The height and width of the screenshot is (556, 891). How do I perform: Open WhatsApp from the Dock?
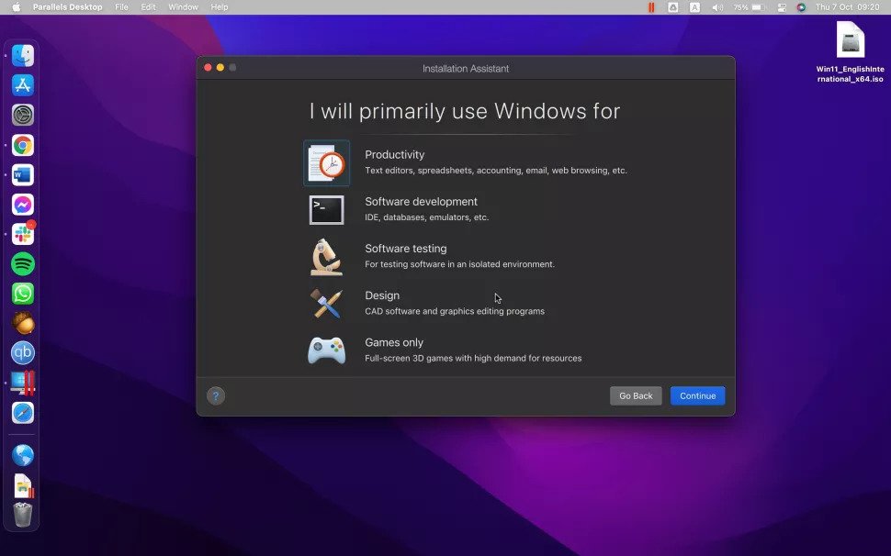pos(22,294)
